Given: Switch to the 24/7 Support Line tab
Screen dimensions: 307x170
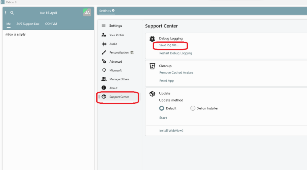Looking at the screenshot, I should click(x=28, y=24).
